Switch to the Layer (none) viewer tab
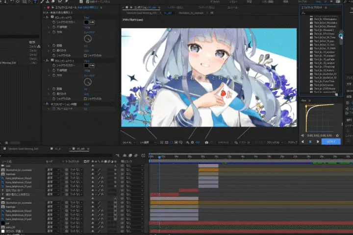 (x=175, y=8)
